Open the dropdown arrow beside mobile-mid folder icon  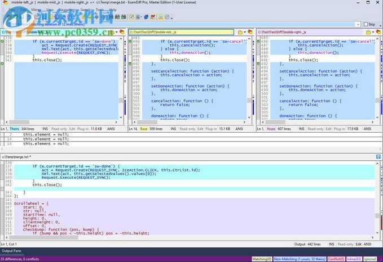[245, 33]
